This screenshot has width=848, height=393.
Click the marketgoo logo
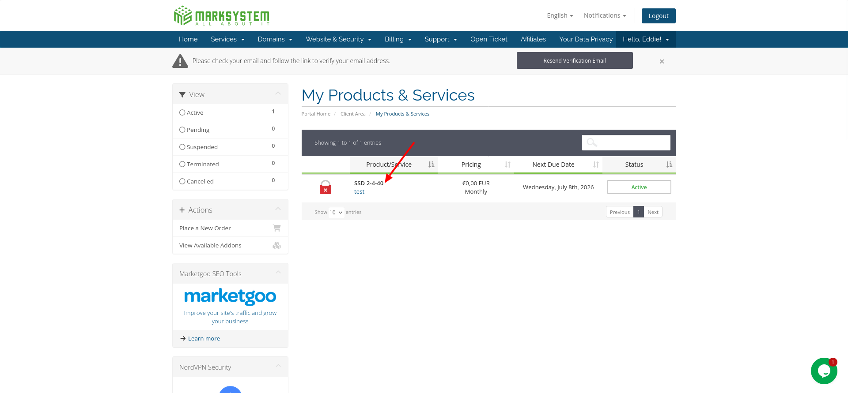[230, 296]
